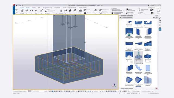Click the Undo arrow icon
This screenshot has width=174, height=98.
coord(19,5)
